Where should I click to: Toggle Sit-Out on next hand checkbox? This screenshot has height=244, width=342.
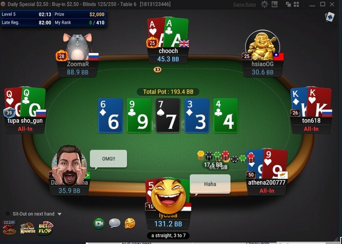tap(8, 214)
